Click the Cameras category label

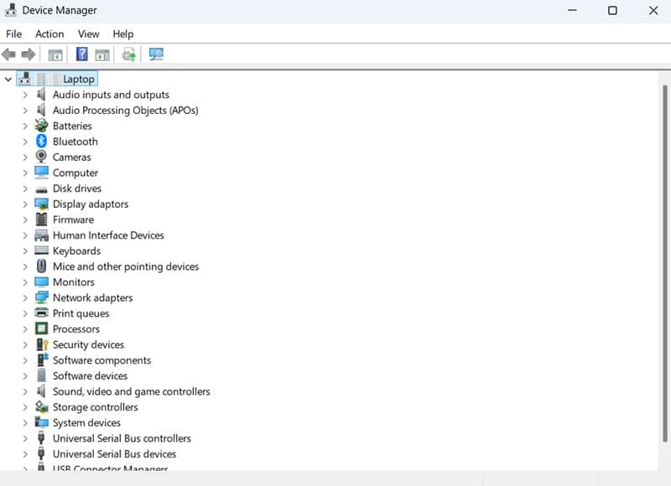(x=71, y=157)
